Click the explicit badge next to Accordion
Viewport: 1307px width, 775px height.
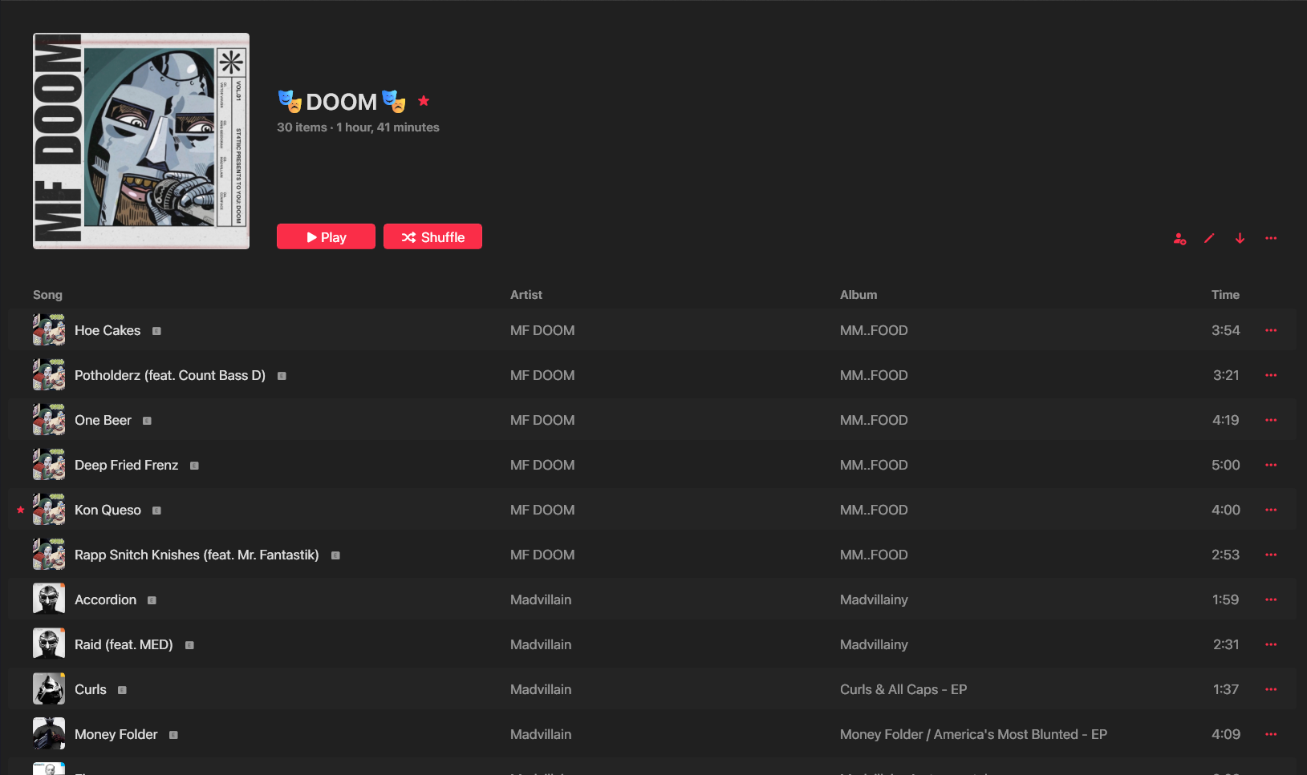pos(152,600)
